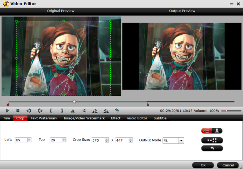Flip video vertically icon

pos(84,111)
